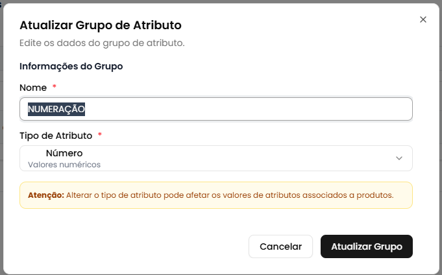Focus the Nome input field
The image size is (442, 275).
(216, 109)
